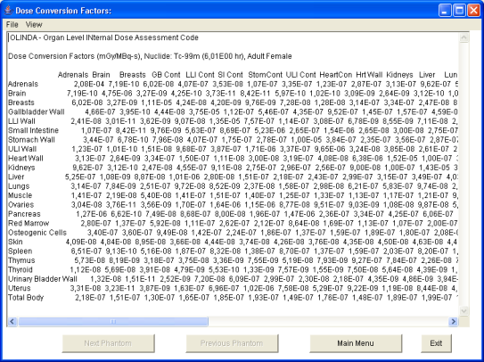Click the vertical scrollbar up arrow
The image size is (484, 362).
point(463,37)
